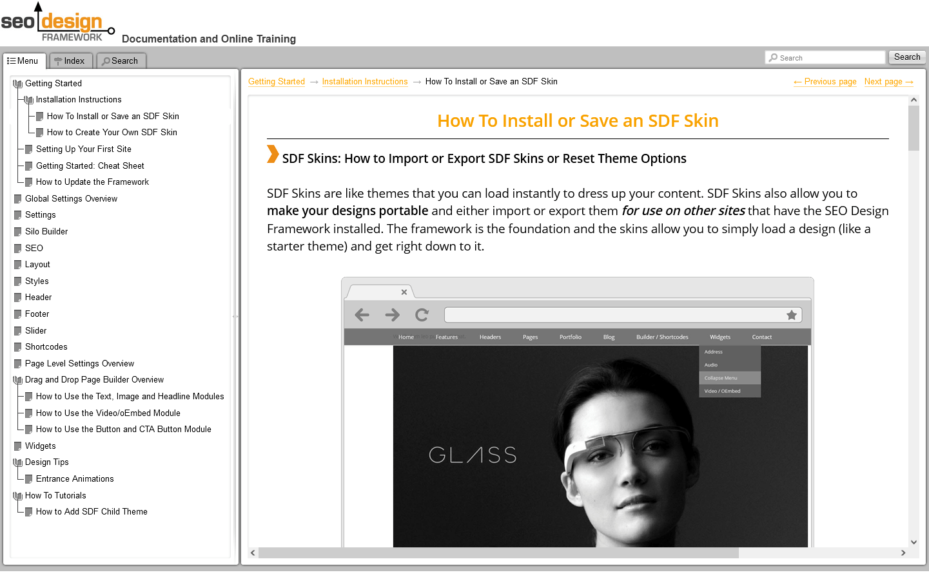Viewport: 929px width, 586px height.
Task: Collapse the How To Tutorials book icon
Action: [18, 496]
